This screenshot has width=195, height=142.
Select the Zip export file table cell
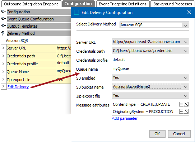pos(32,80)
